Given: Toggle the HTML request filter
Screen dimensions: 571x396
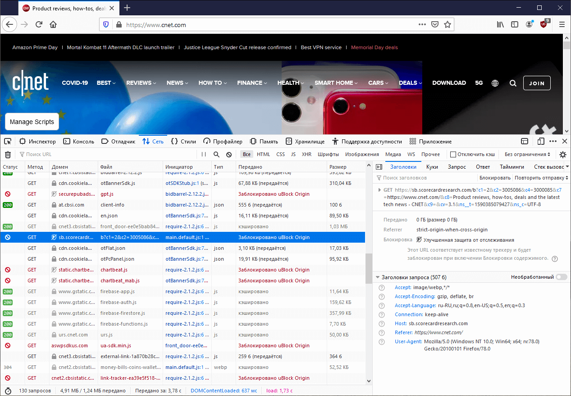Looking at the screenshot, I should (x=263, y=154).
